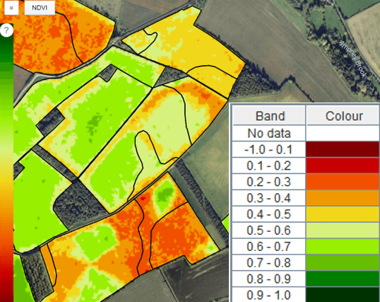The height and width of the screenshot is (302, 380).
Task: Select the 'Colour' column header
Action: point(343,116)
